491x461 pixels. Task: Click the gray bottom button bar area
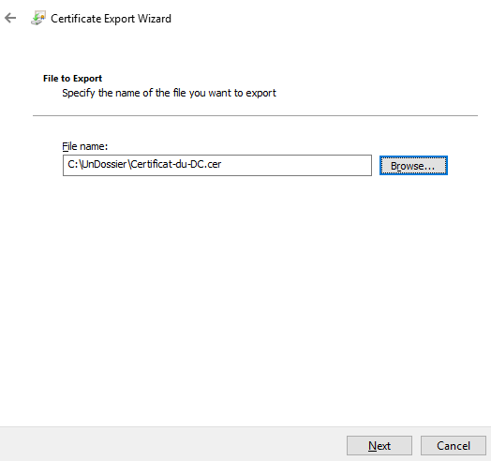pyautogui.click(x=172, y=444)
